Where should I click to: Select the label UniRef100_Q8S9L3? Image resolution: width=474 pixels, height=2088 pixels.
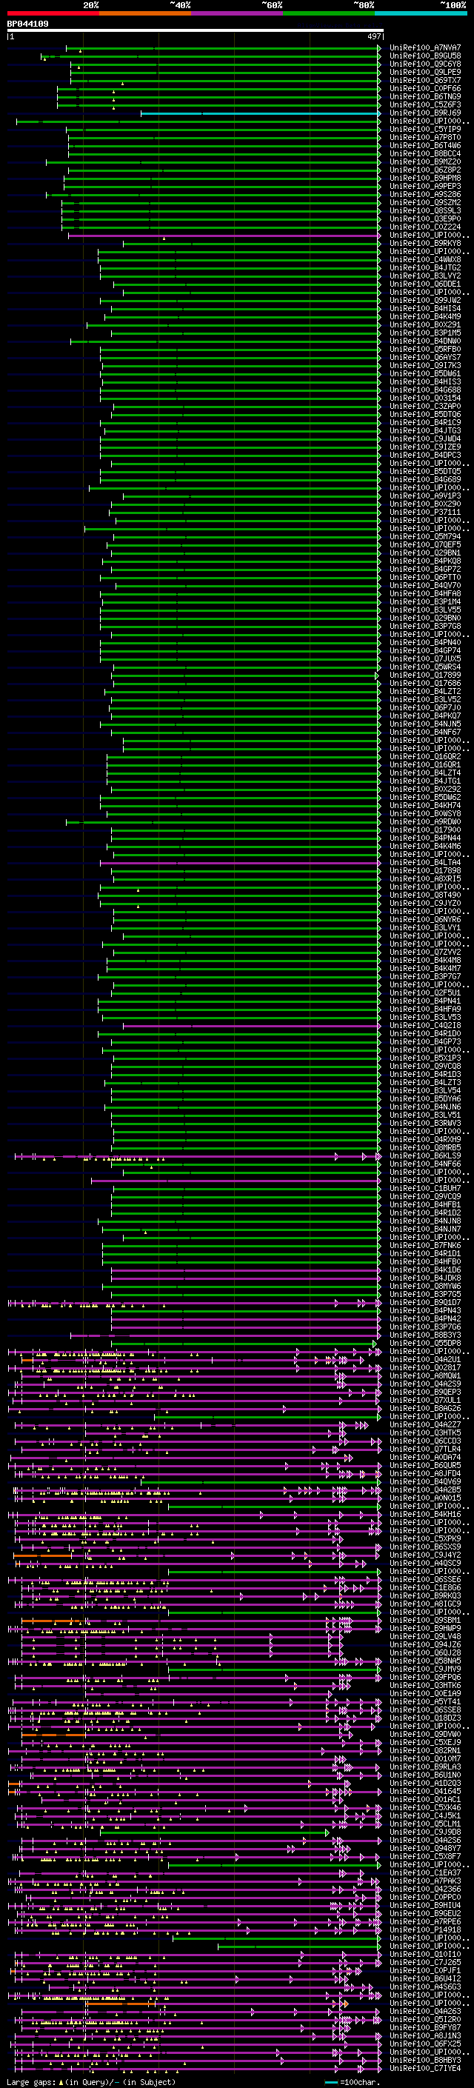coord(425,211)
